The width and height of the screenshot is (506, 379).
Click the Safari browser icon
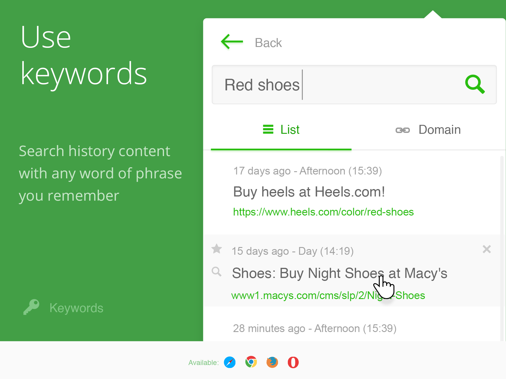[230, 362]
